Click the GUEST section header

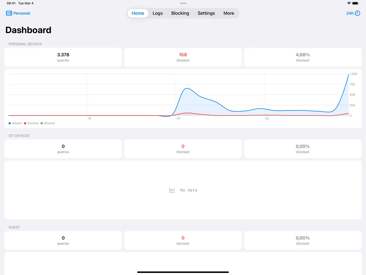click(x=14, y=227)
